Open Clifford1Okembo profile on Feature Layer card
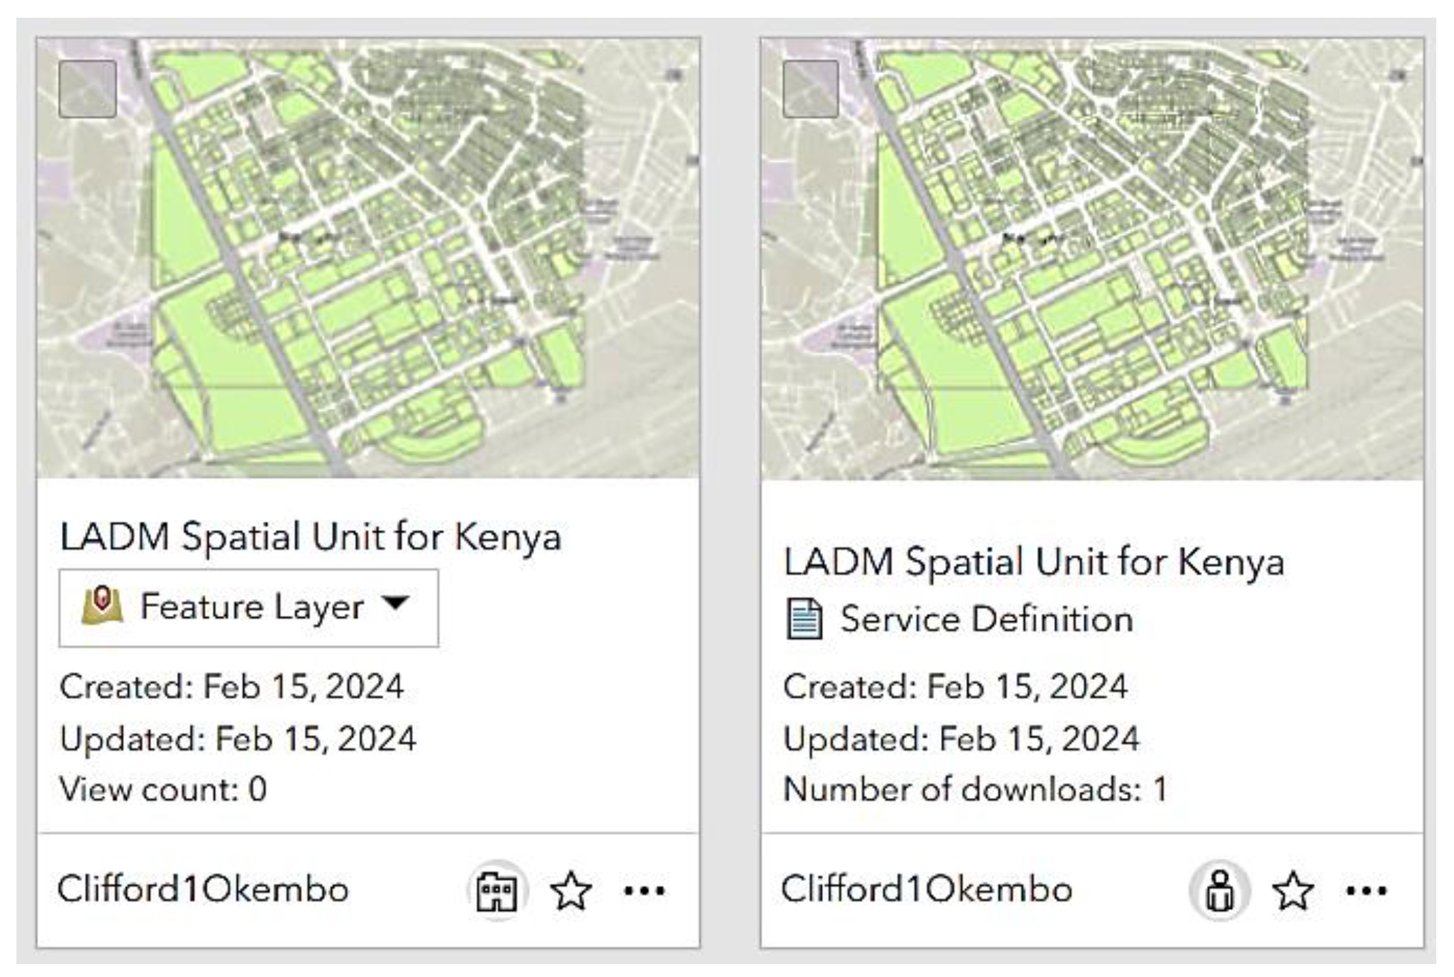 [203, 889]
